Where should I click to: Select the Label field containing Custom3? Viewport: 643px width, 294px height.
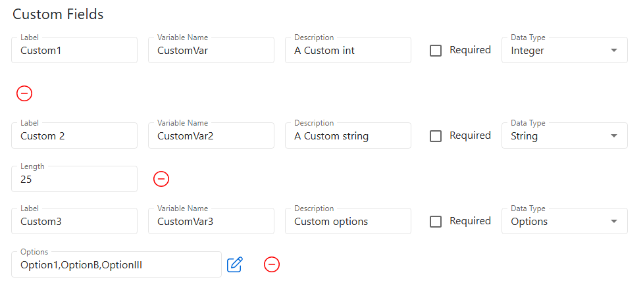click(74, 222)
